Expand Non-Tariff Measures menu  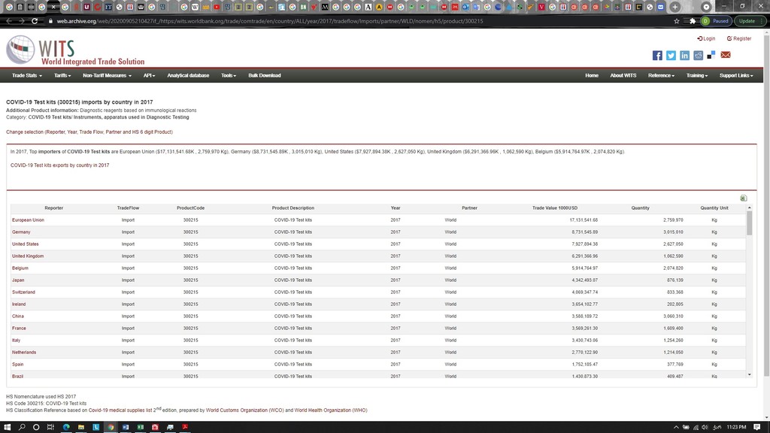(107, 76)
